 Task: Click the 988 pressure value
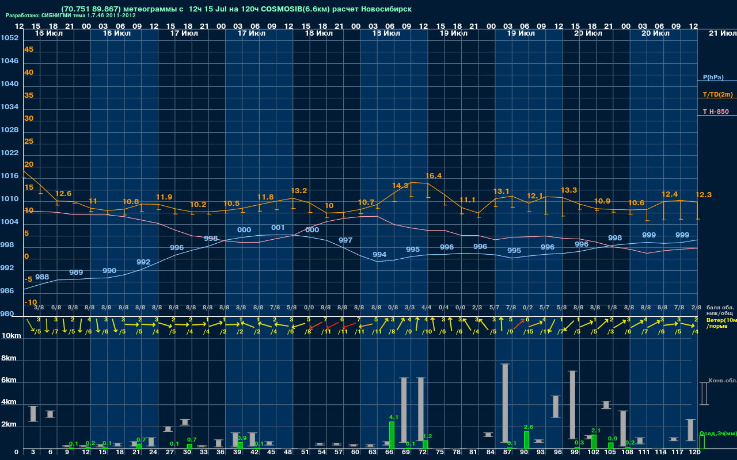pyautogui.click(x=42, y=277)
